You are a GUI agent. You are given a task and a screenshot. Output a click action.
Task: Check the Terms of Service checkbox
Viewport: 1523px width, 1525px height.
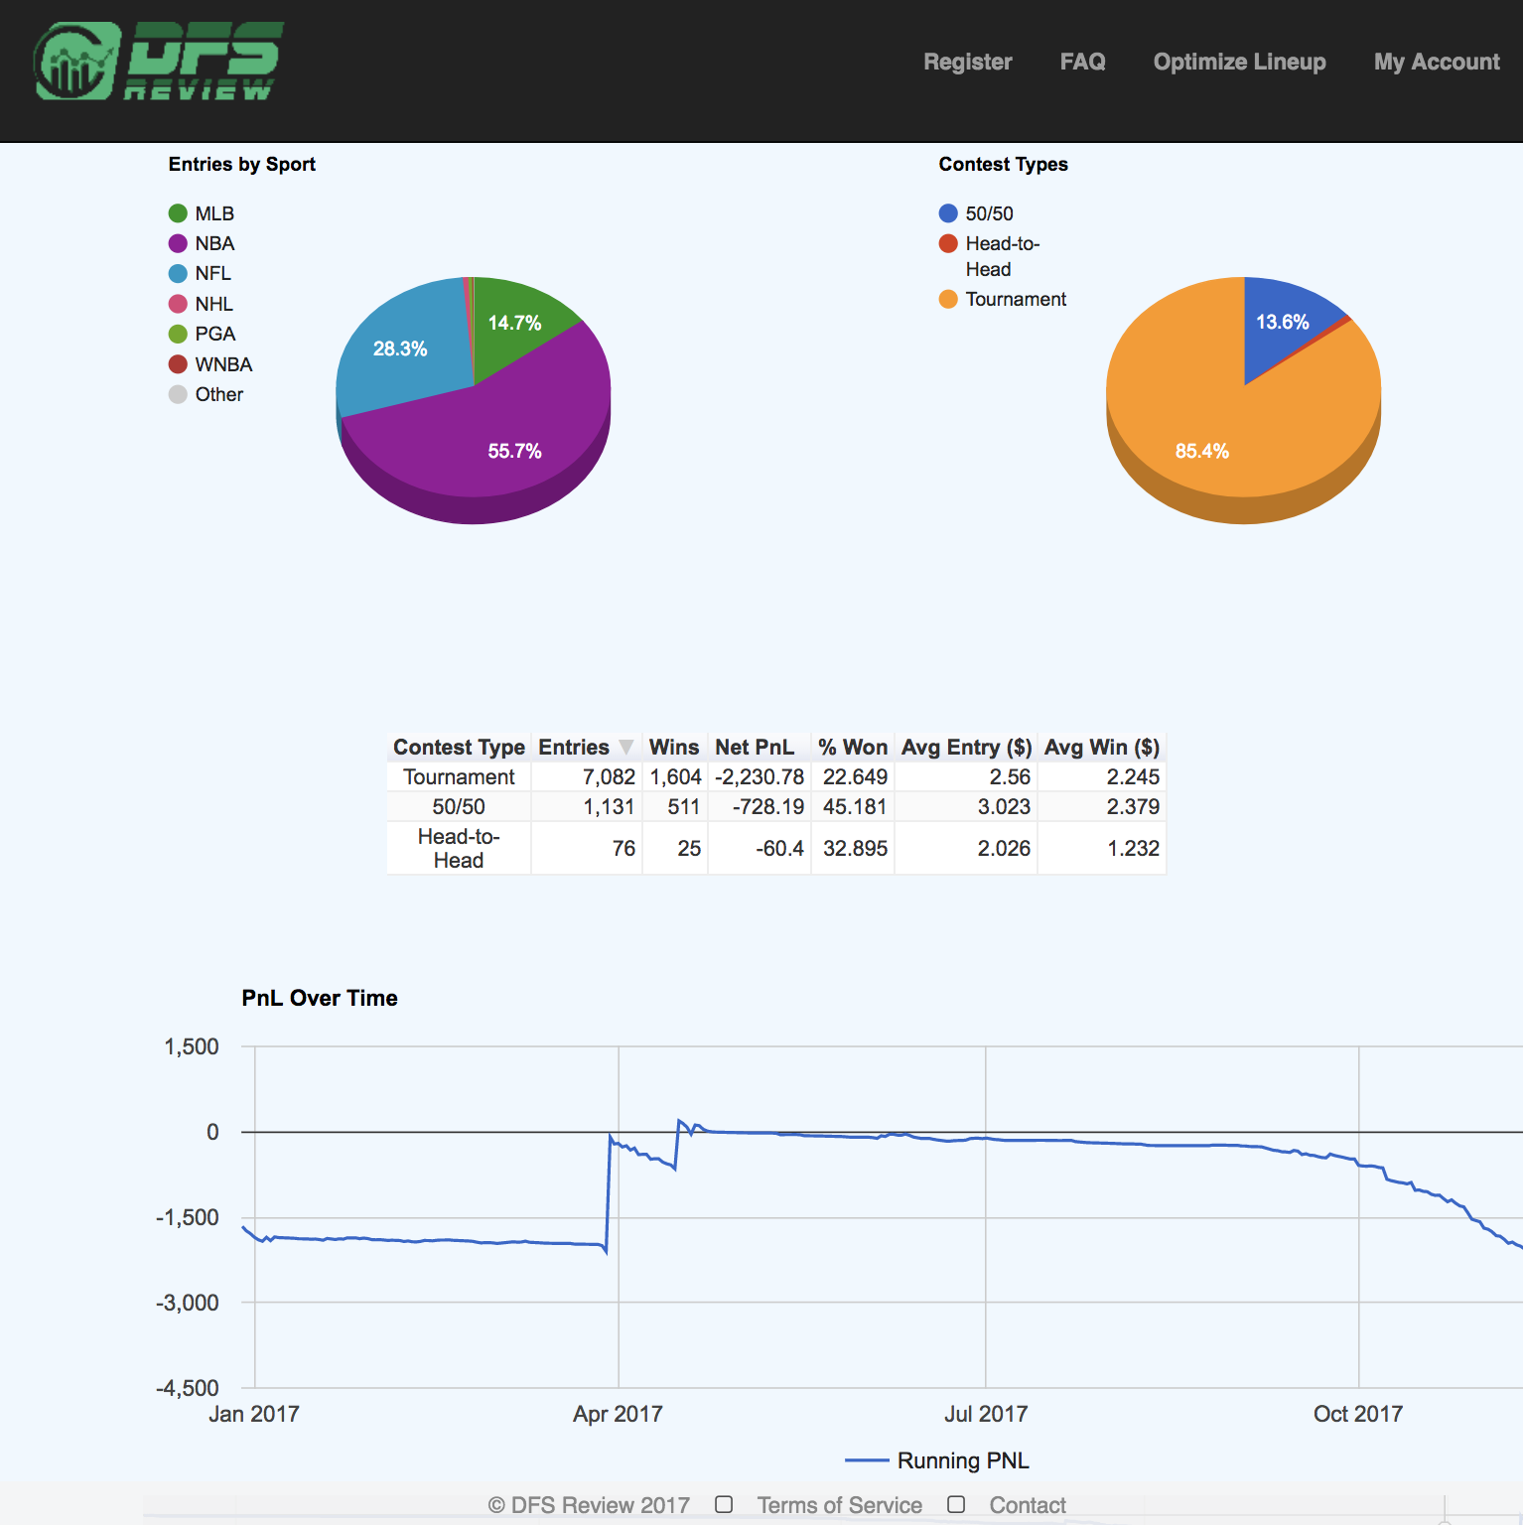coord(724,1504)
